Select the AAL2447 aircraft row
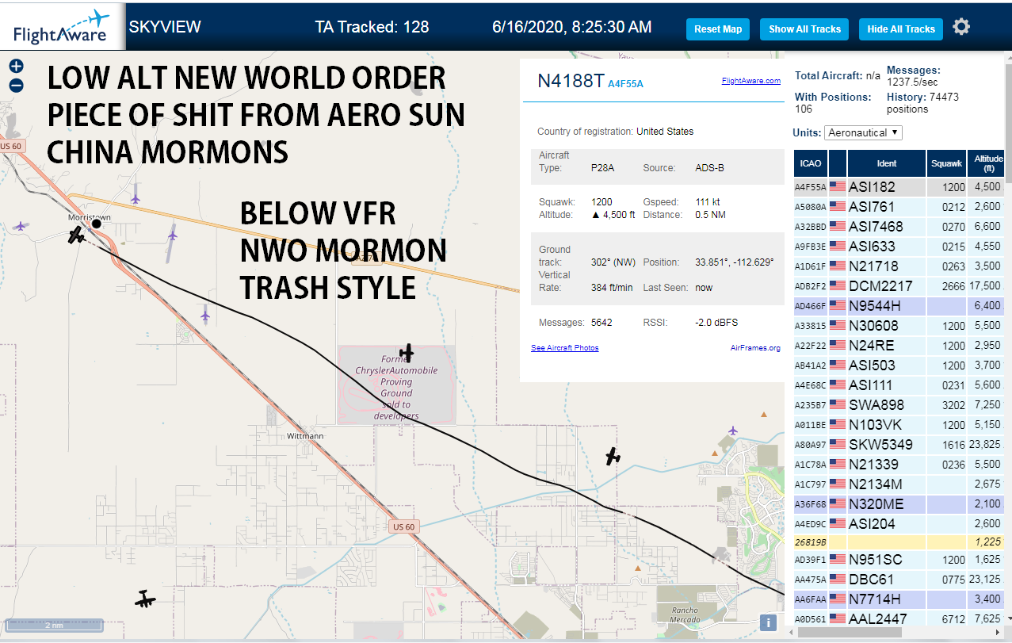This screenshot has width=1012, height=643. pos(899,619)
